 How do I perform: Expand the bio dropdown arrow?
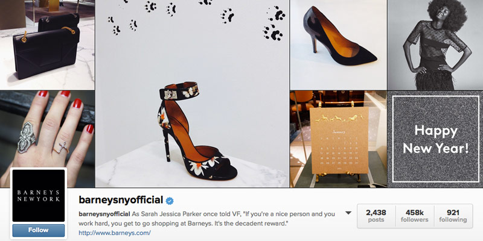tap(348, 213)
